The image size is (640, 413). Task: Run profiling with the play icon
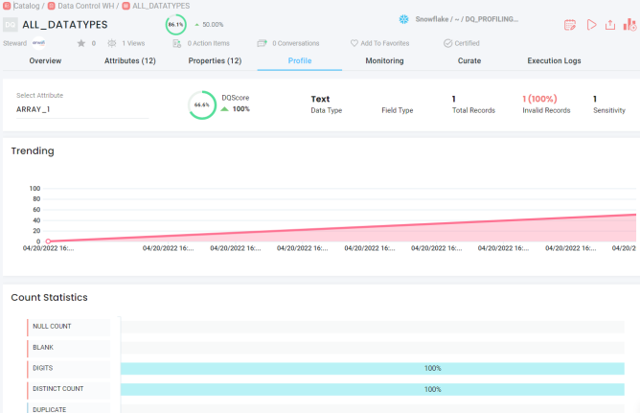pyautogui.click(x=591, y=25)
